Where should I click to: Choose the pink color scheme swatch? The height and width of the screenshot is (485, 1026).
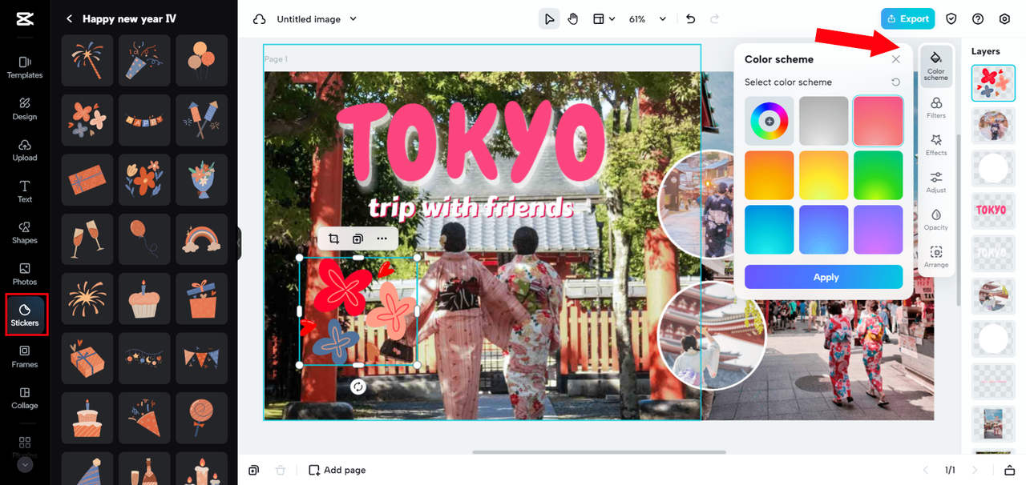tap(879, 121)
